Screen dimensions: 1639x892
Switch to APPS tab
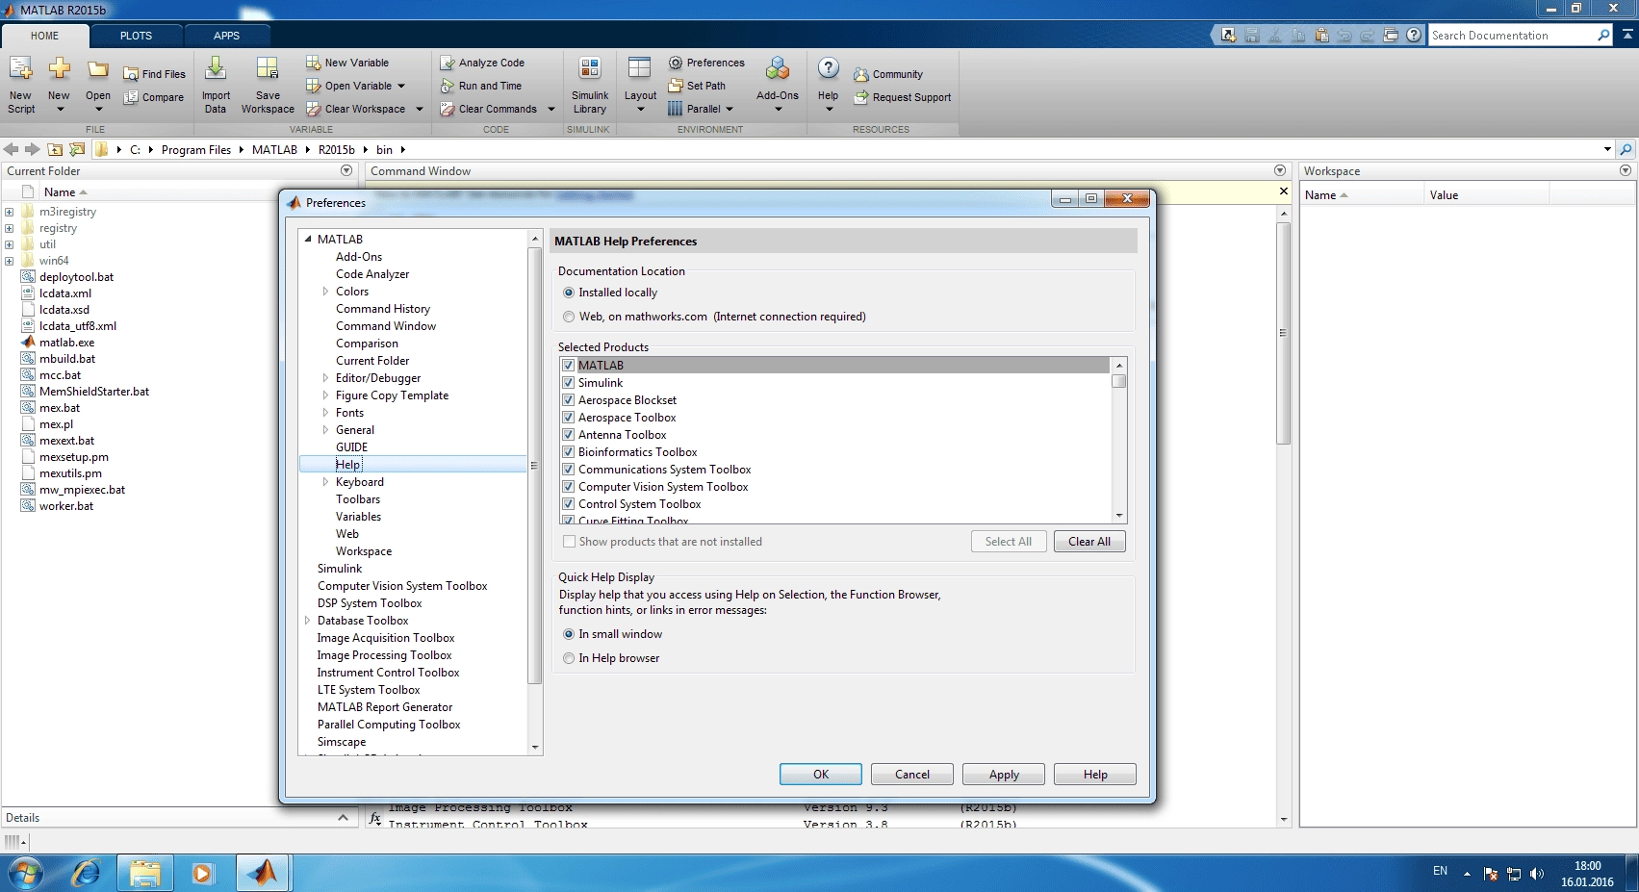(226, 36)
